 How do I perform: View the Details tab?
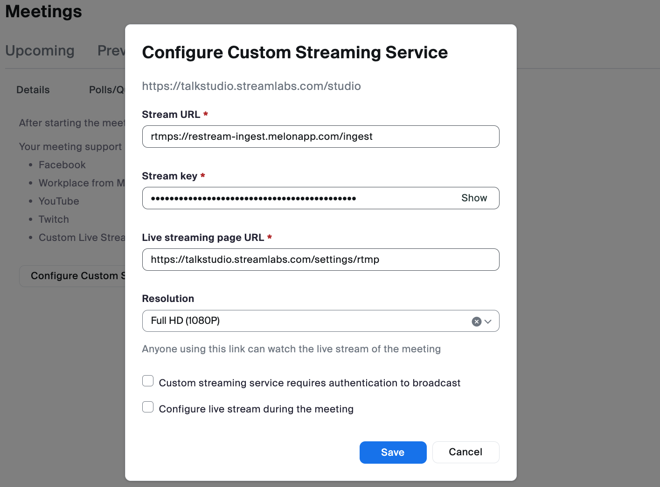33,89
